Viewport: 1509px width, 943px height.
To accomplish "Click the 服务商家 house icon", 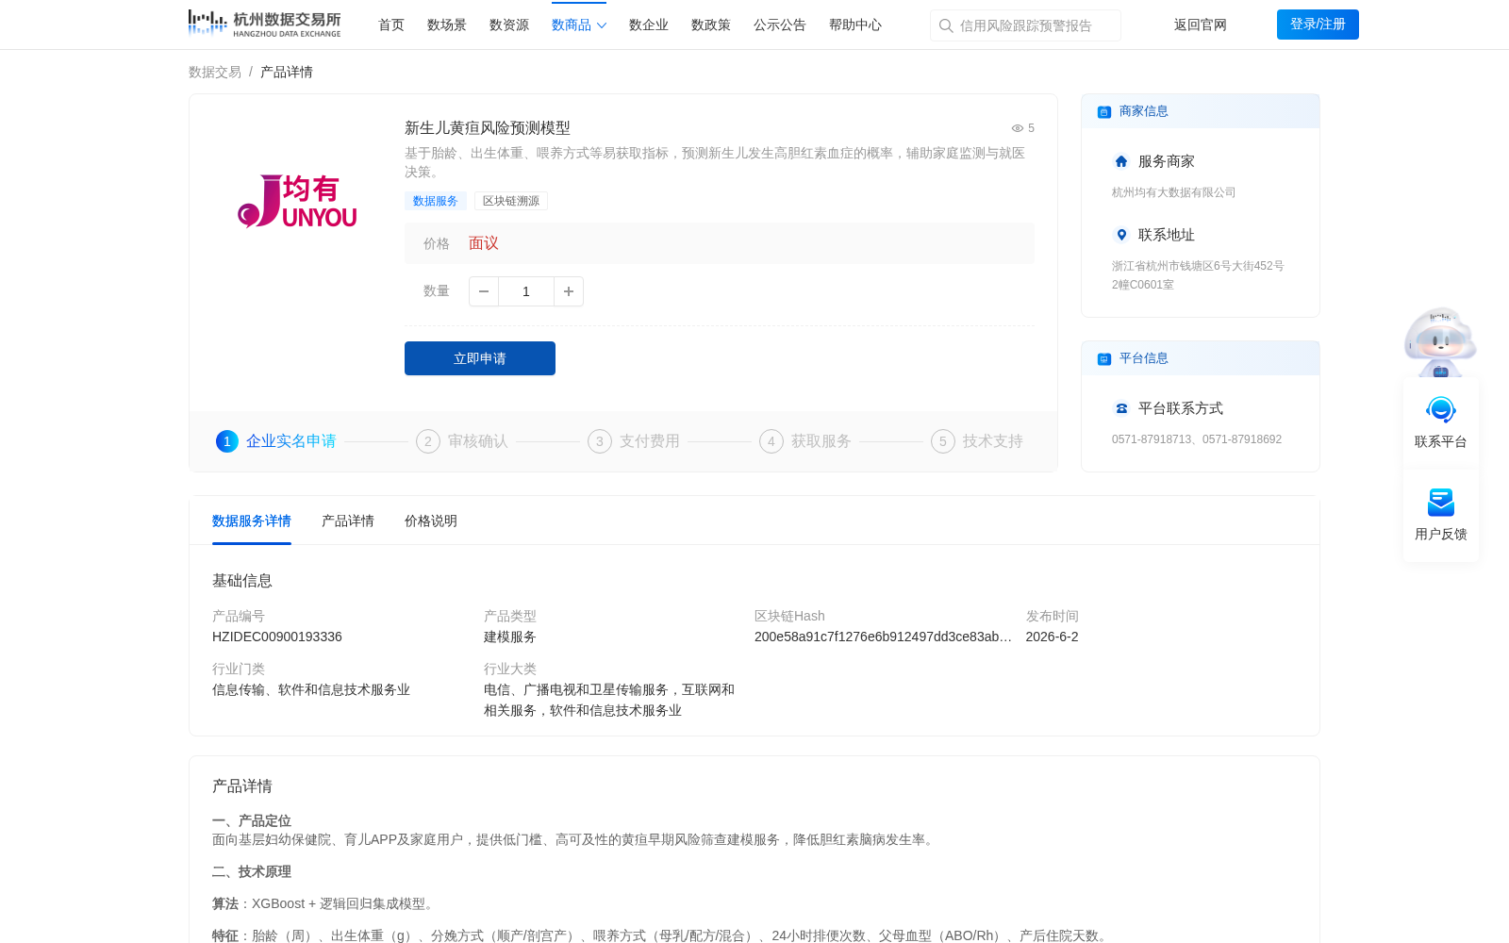I will pos(1121,161).
